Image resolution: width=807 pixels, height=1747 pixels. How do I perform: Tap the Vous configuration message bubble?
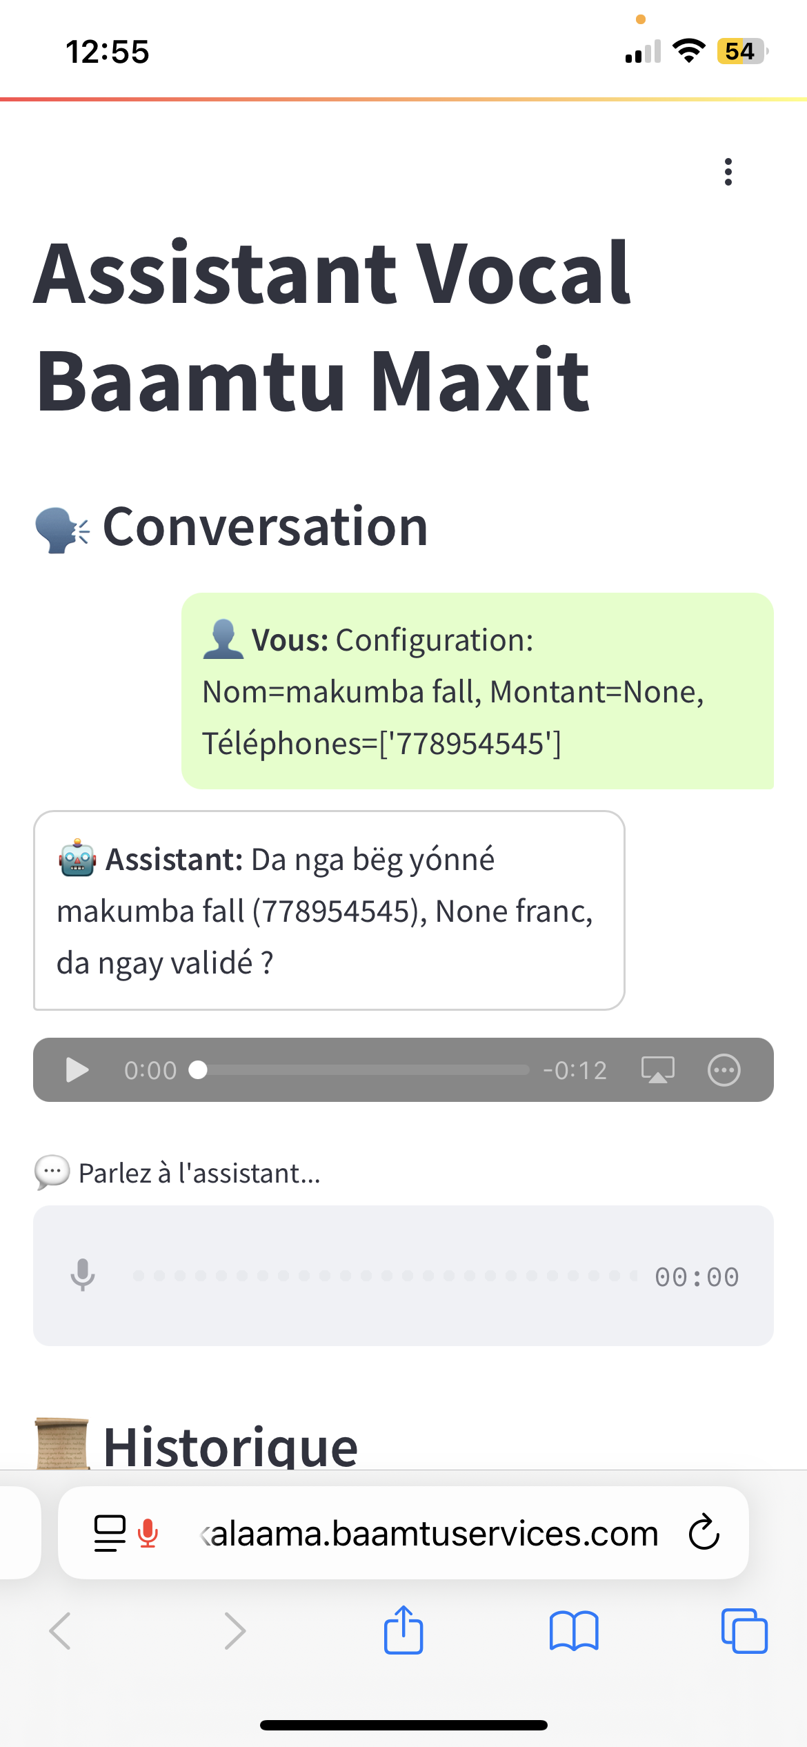click(x=477, y=691)
